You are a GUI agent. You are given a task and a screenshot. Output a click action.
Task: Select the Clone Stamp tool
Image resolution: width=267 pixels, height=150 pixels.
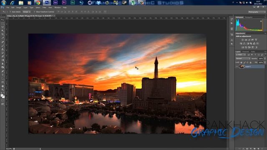(3, 49)
